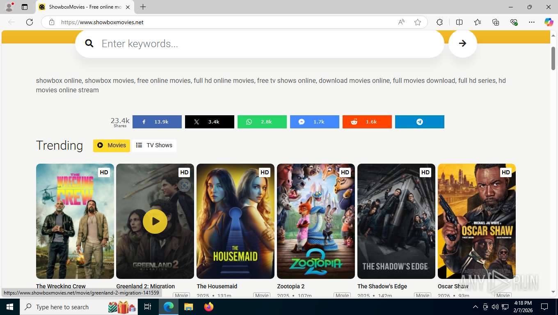Open The Housemaid title link

click(217, 286)
